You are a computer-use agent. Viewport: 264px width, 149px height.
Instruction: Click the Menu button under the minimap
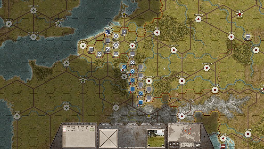click(174, 147)
